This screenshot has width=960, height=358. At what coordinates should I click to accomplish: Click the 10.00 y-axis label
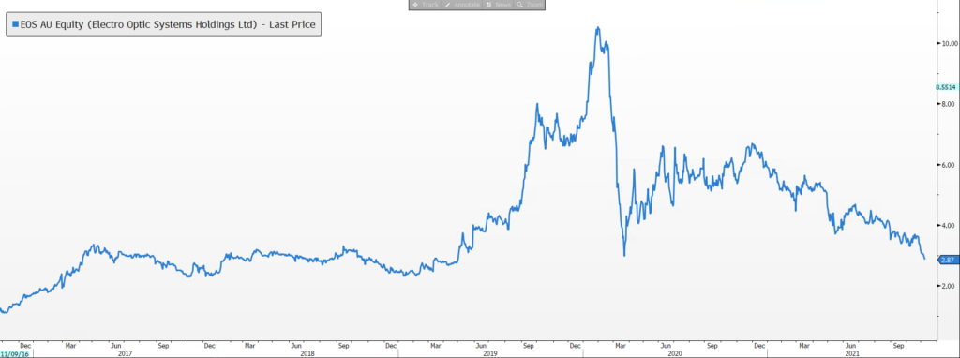point(950,43)
